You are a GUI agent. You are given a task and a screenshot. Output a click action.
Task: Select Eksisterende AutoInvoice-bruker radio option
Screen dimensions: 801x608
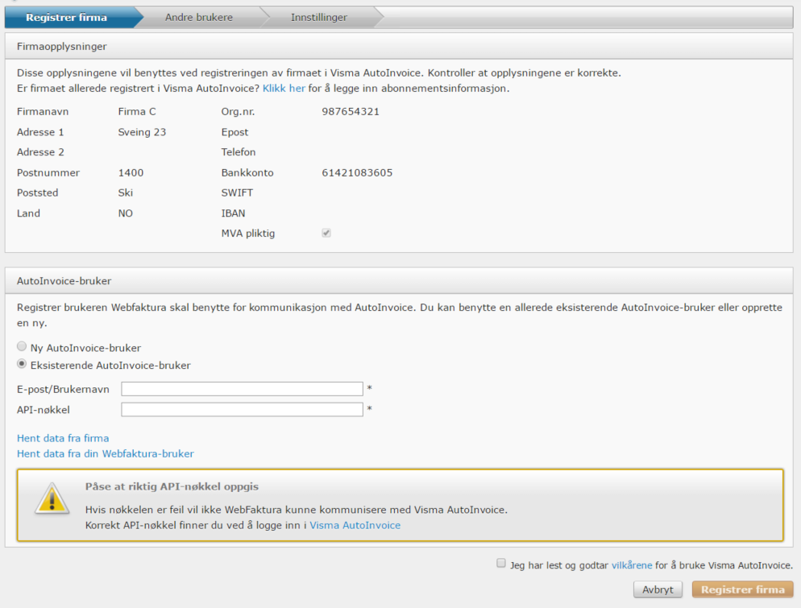pyautogui.click(x=22, y=364)
